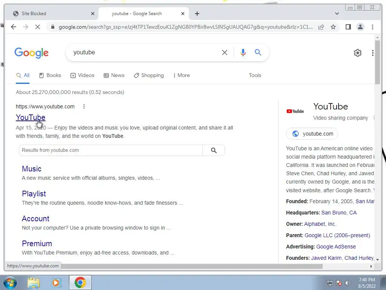Click the vertical page scrollbar thumb
The height and width of the screenshot is (290, 386).
(x=377, y=62)
